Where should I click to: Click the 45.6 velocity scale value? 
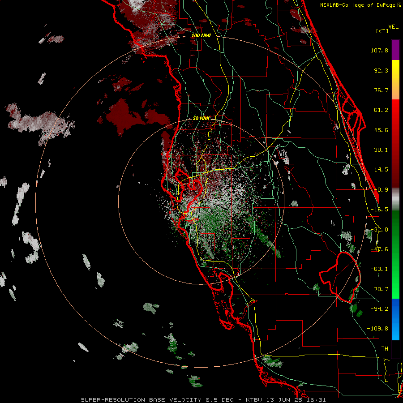pos(381,130)
